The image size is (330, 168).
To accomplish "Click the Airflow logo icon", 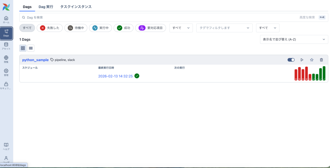I will click(x=6, y=7).
